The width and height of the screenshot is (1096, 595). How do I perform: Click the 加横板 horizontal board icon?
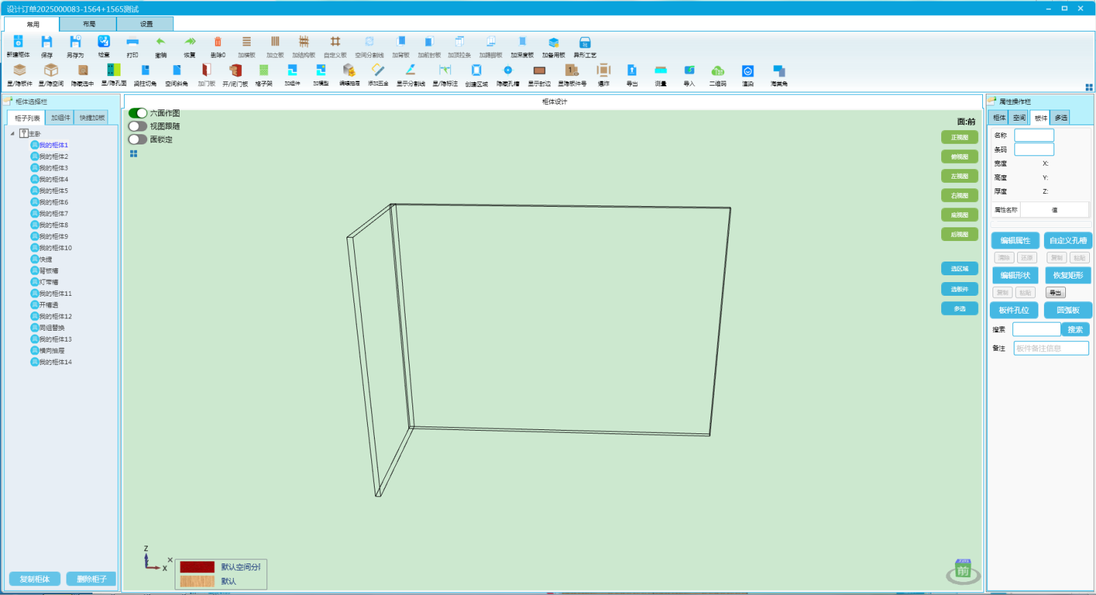[x=247, y=42]
